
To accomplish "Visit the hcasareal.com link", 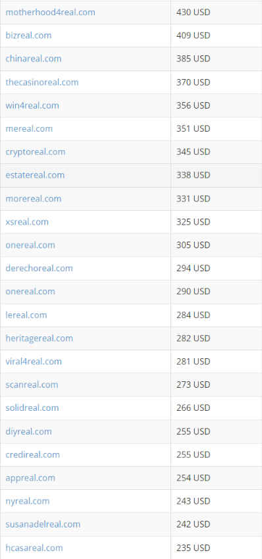I will [34, 548].
